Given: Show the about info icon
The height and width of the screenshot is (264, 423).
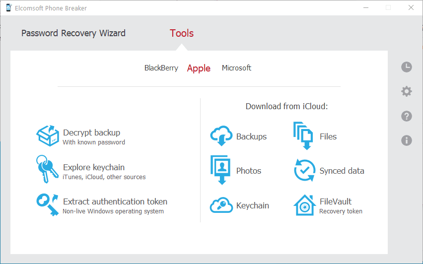Looking at the screenshot, I should [x=407, y=140].
